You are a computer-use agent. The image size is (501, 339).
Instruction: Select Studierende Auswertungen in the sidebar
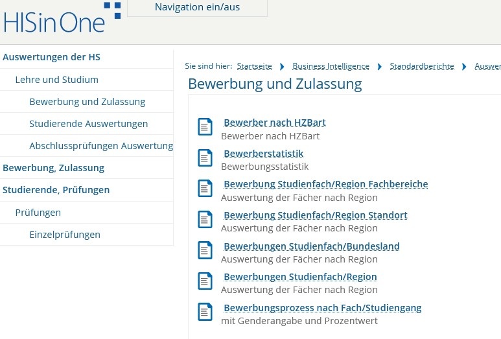click(89, 124)
